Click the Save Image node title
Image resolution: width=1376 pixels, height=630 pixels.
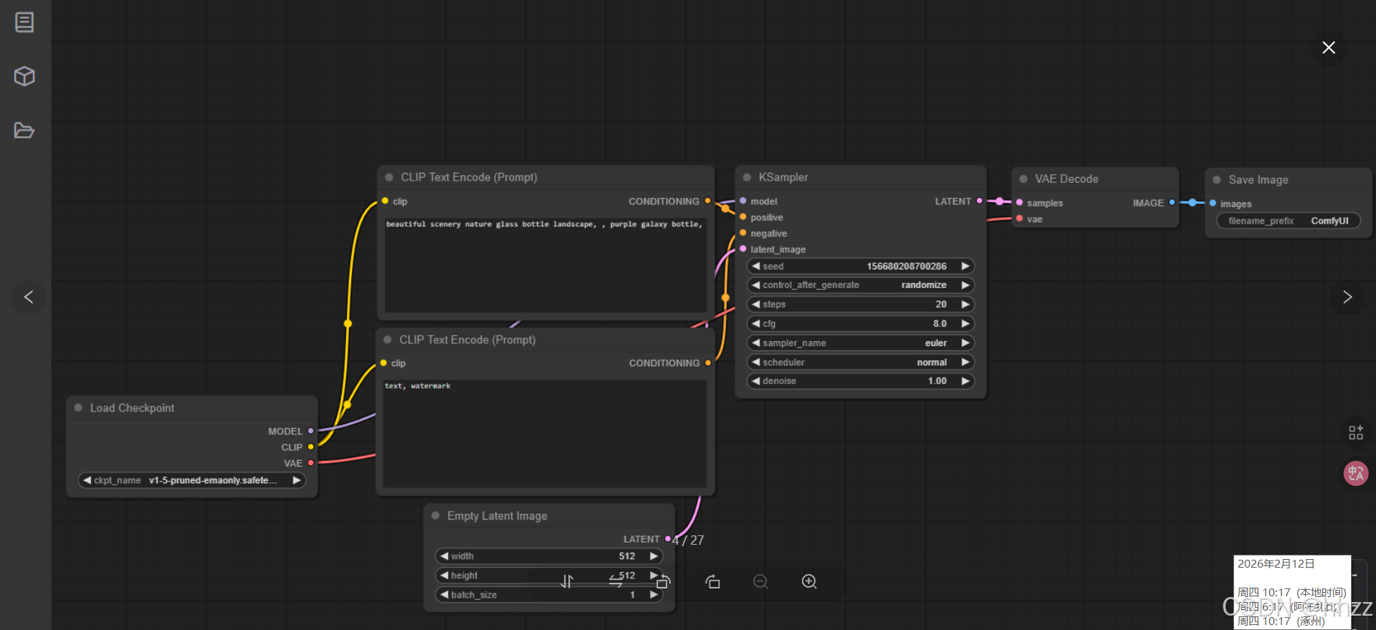(1258, 180)
